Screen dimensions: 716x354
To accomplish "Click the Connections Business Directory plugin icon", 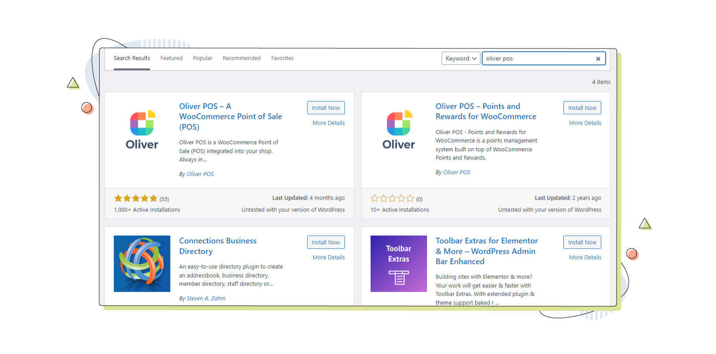I will [x=142, y=264].
